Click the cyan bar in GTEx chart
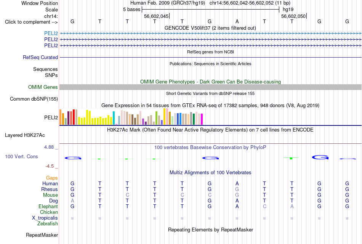This screenshot has width=362, height=244. 114,118
